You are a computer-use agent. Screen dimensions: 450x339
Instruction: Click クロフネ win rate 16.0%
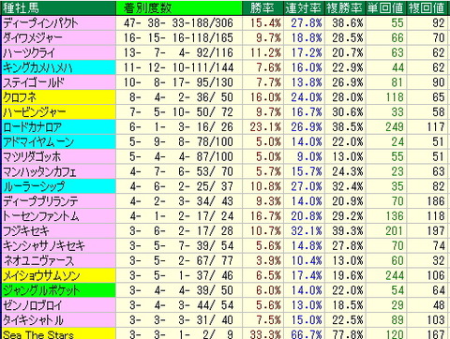pos(265,97)
